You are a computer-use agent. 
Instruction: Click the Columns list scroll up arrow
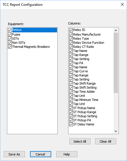pyautogui.click(x=116, y=30)
